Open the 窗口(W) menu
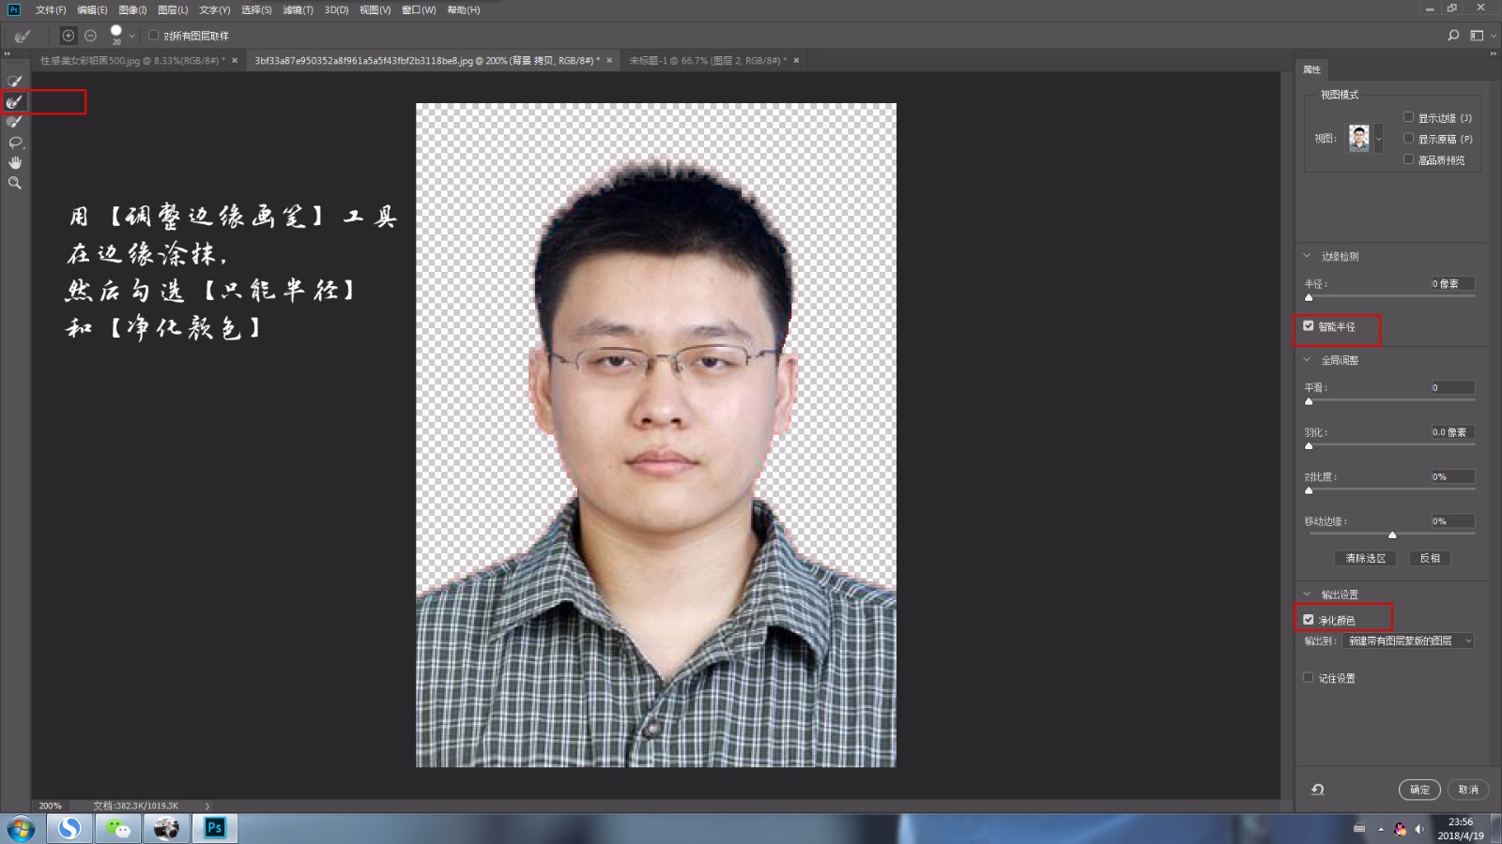Viewport: 1502px width, 844px height. [x=419, y=10]
